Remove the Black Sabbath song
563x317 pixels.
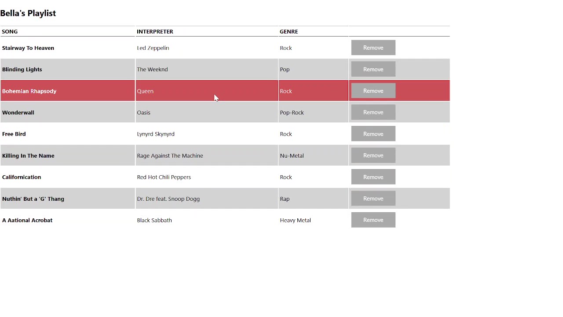click(373, 220)
